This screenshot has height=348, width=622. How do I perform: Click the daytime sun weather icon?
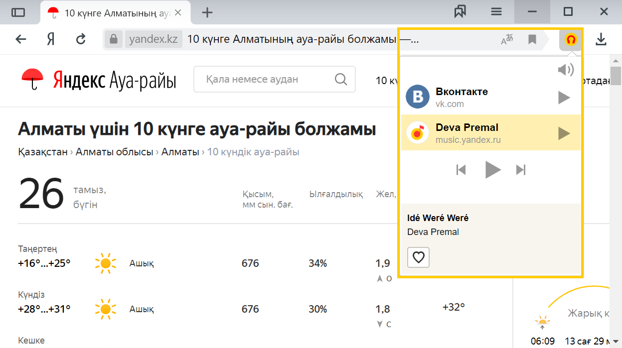tap(106, 309)
